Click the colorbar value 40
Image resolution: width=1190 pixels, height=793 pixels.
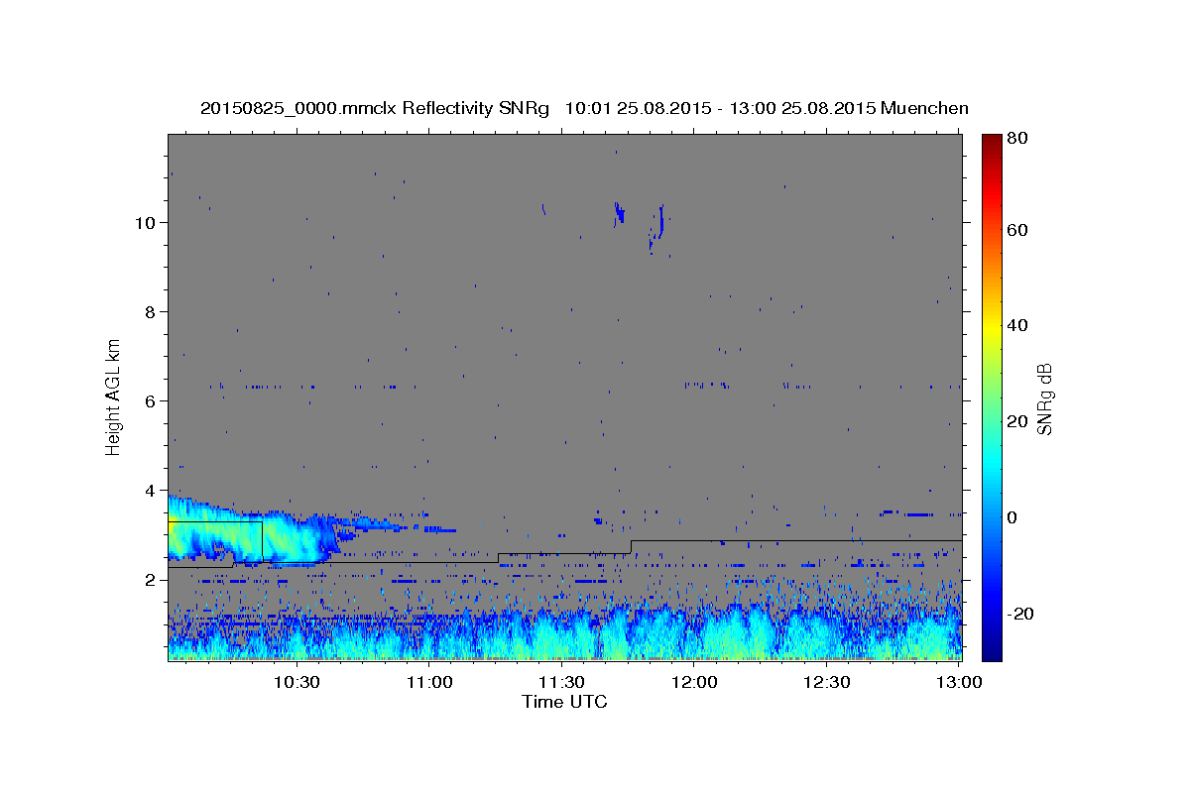coord(1016,325)
